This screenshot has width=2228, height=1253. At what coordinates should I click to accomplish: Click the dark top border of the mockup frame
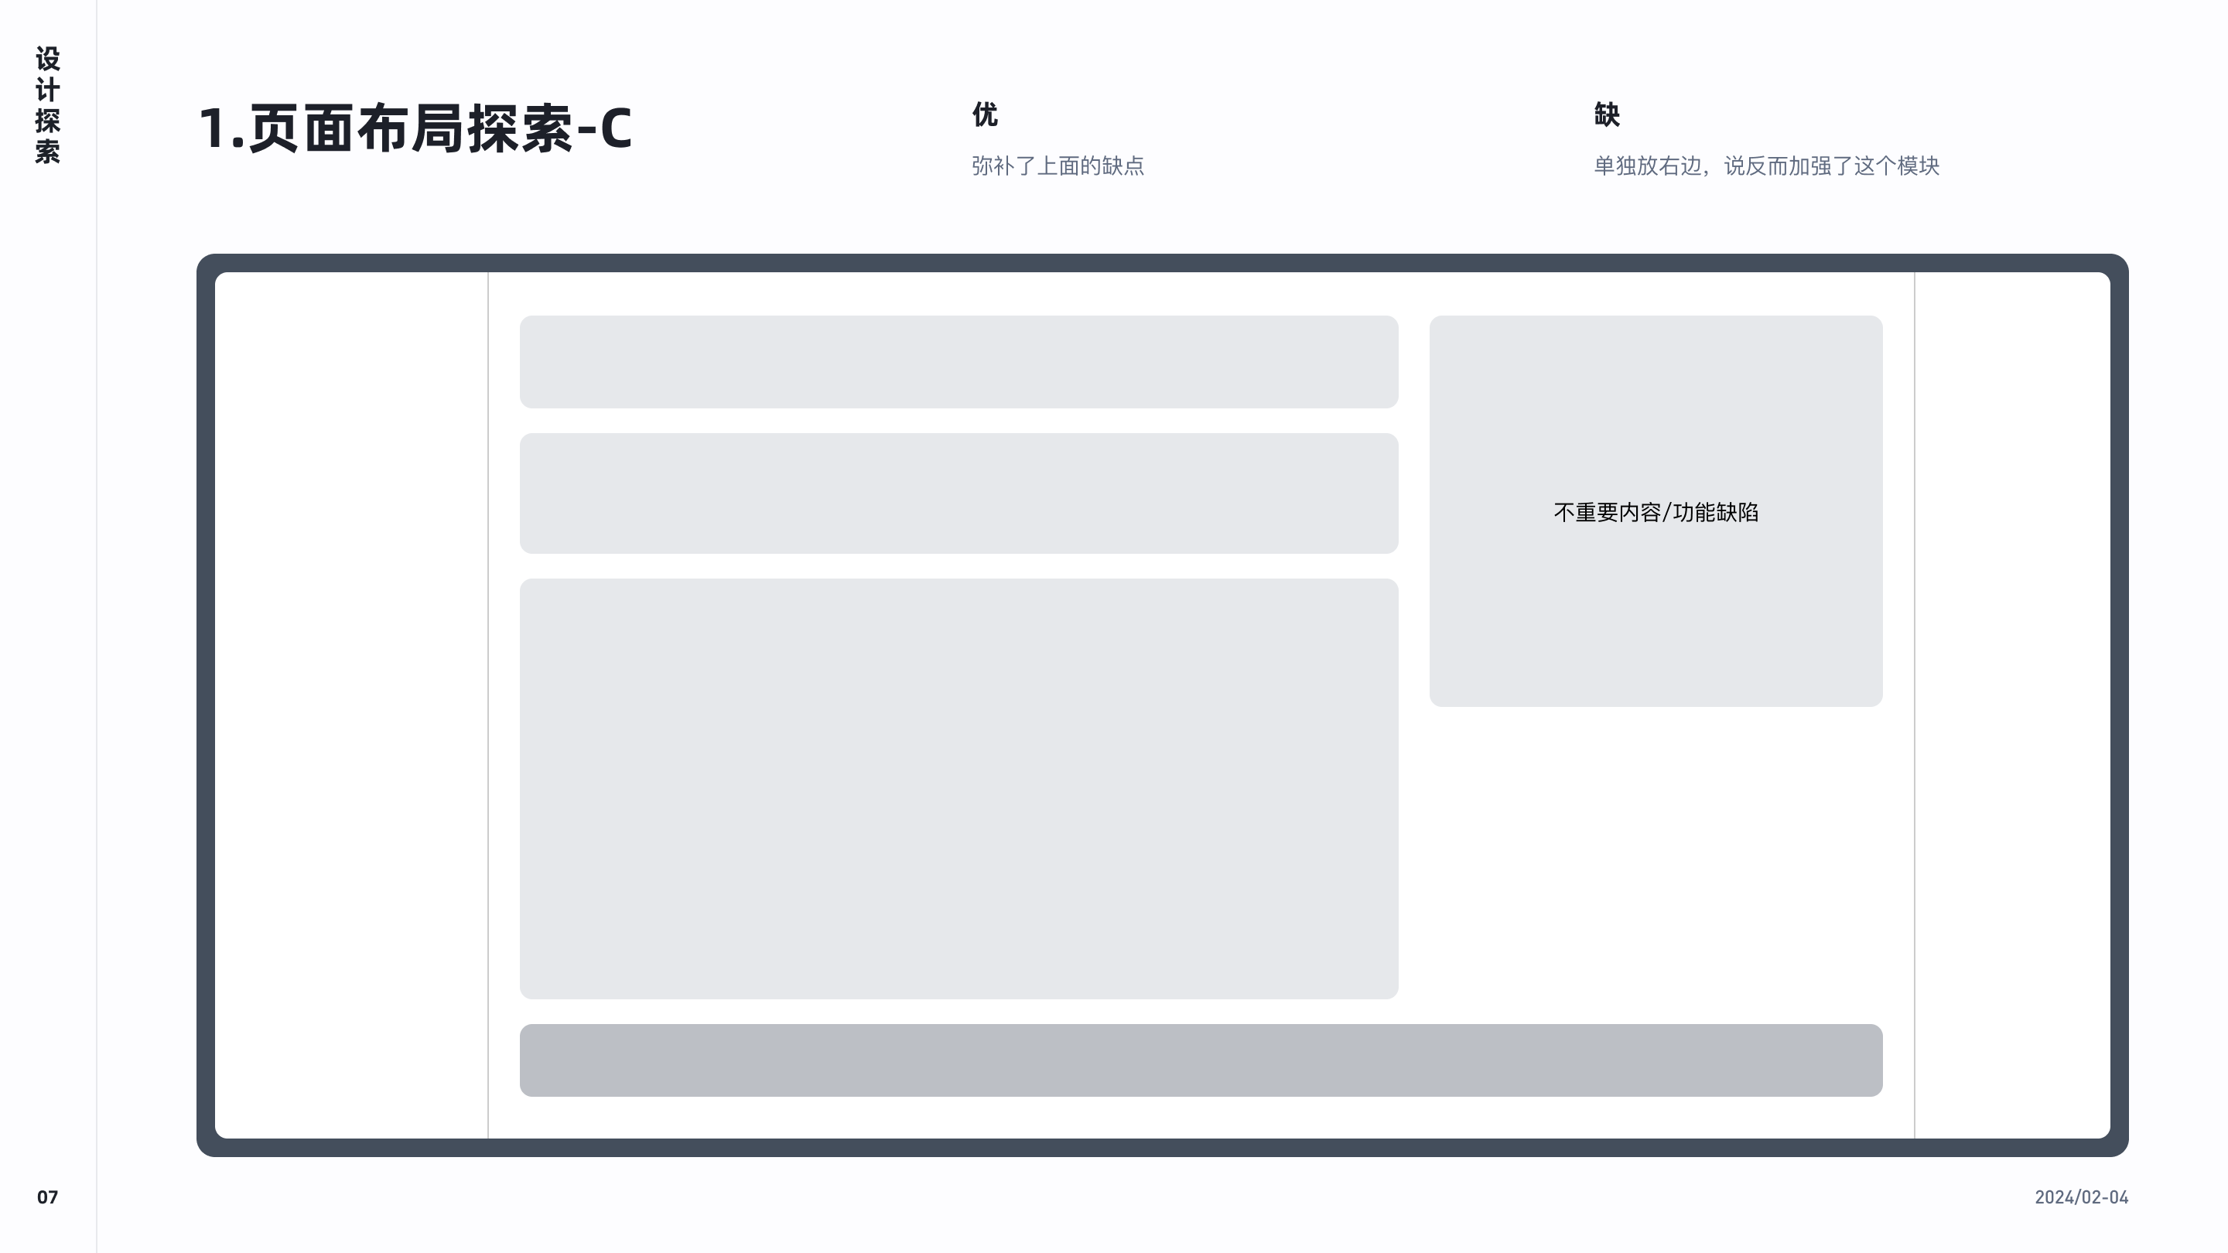[1163, 263]
